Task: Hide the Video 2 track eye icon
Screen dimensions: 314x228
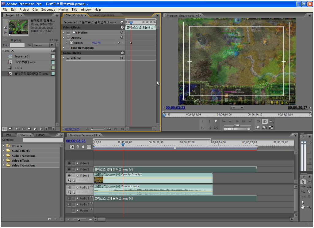Action: [69, 169]
